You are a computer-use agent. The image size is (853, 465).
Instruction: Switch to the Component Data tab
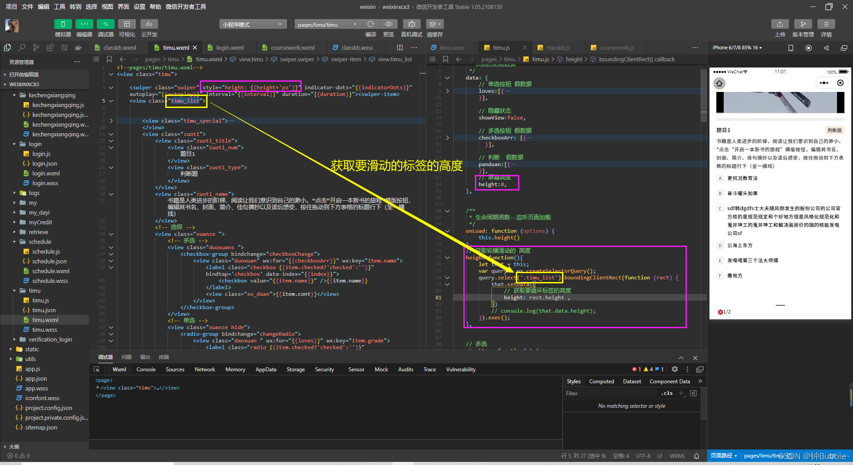(670, 382)
